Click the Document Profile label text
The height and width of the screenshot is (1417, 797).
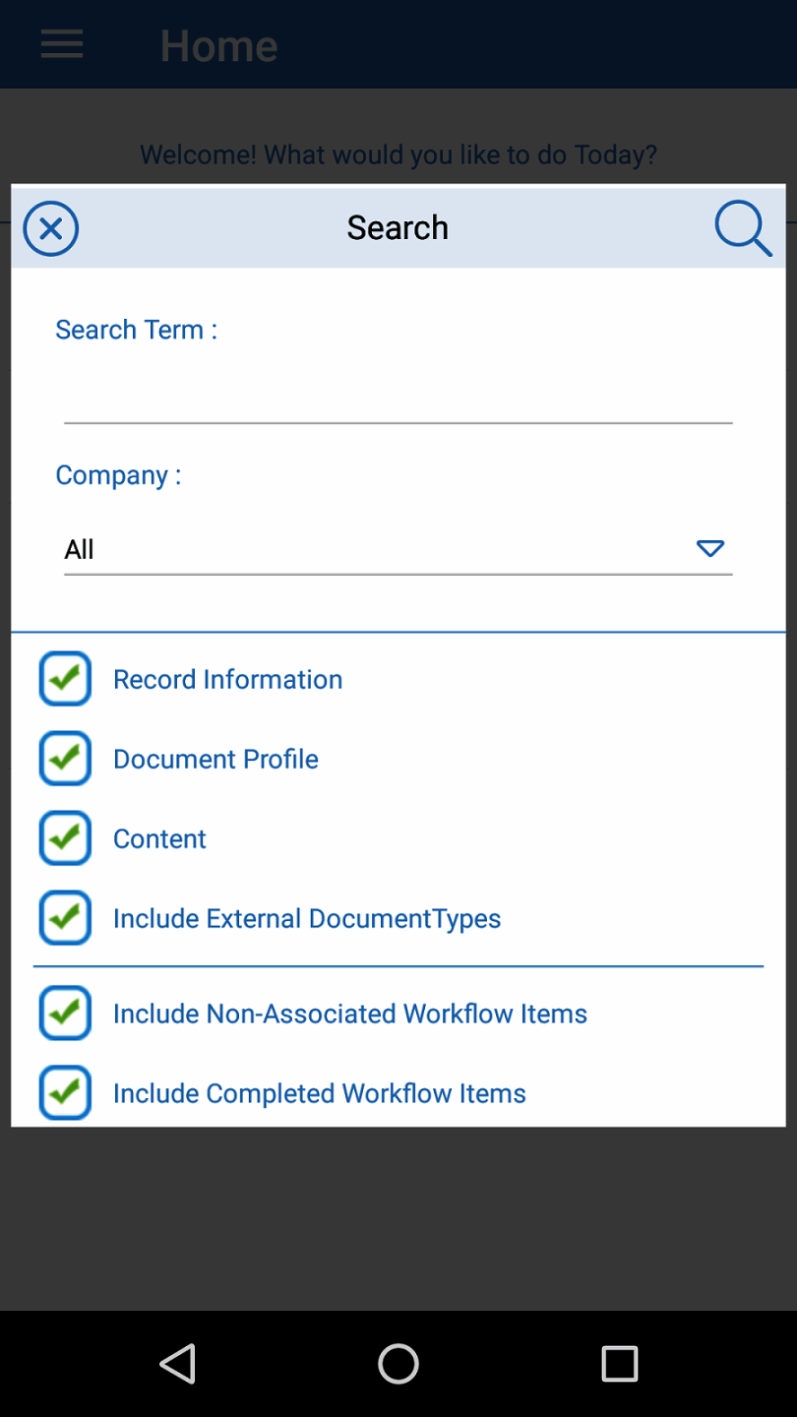tap(215, 759)
